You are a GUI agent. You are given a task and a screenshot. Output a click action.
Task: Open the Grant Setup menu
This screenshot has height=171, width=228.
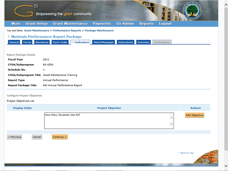(x=36, y=24)
